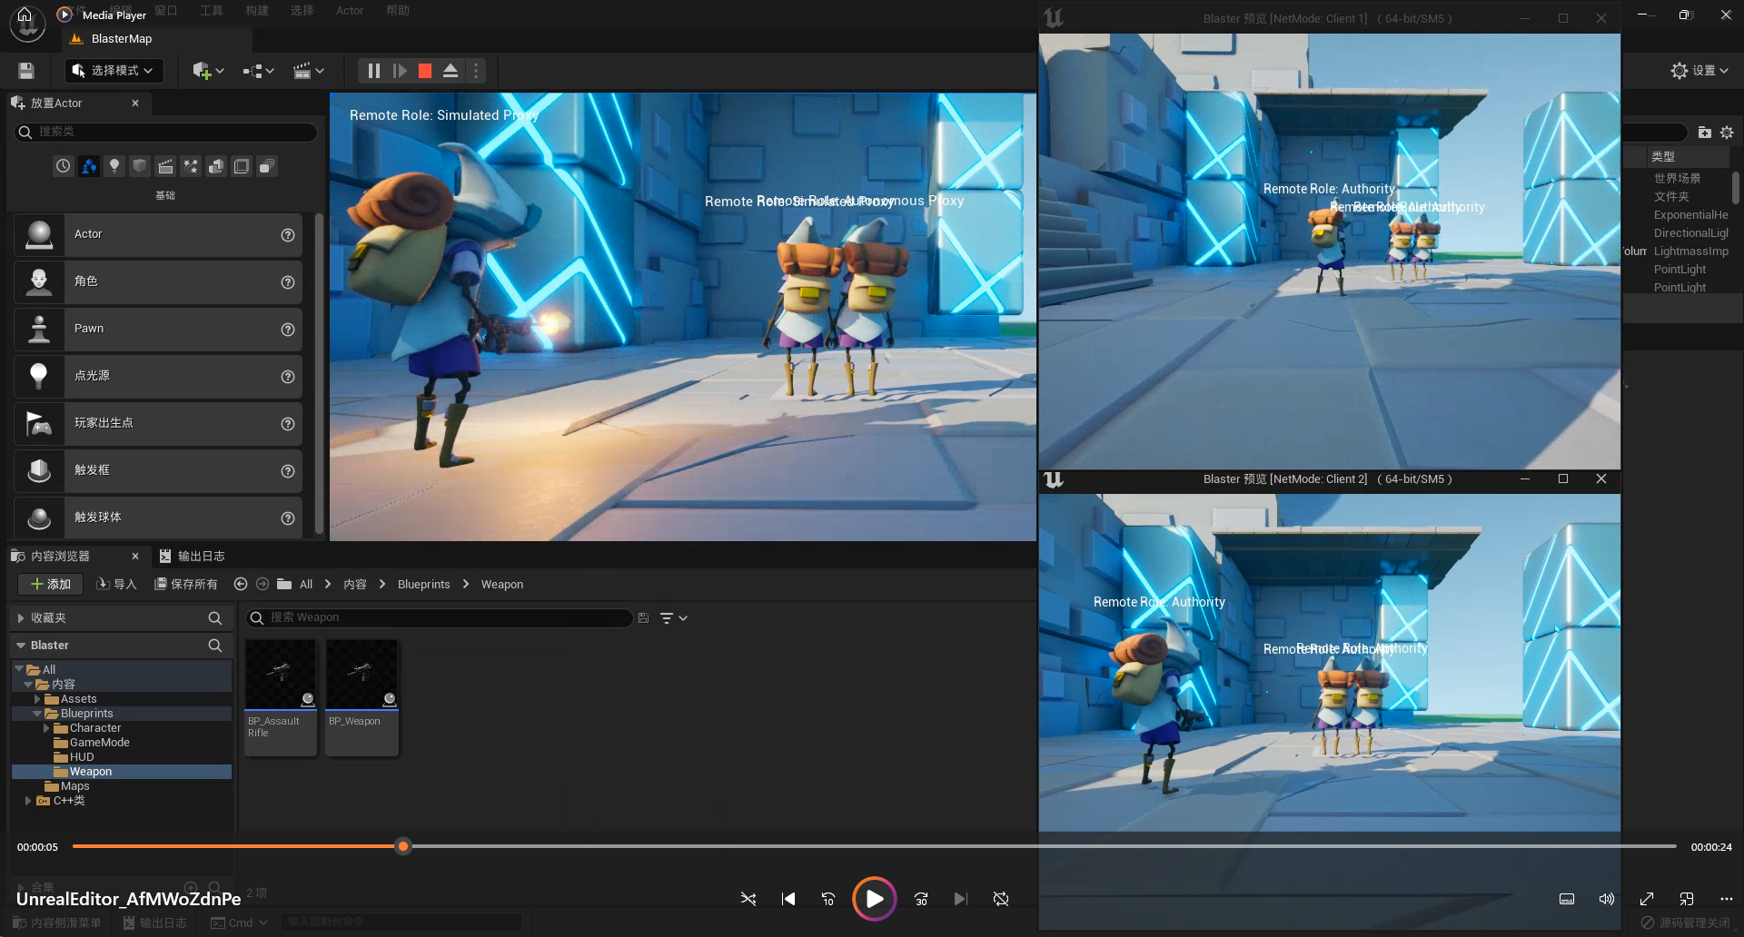Viewport: 1744px width, 937px height.
Task: Select the Shapes cube category icon
Action: click(x=139, y=166)
